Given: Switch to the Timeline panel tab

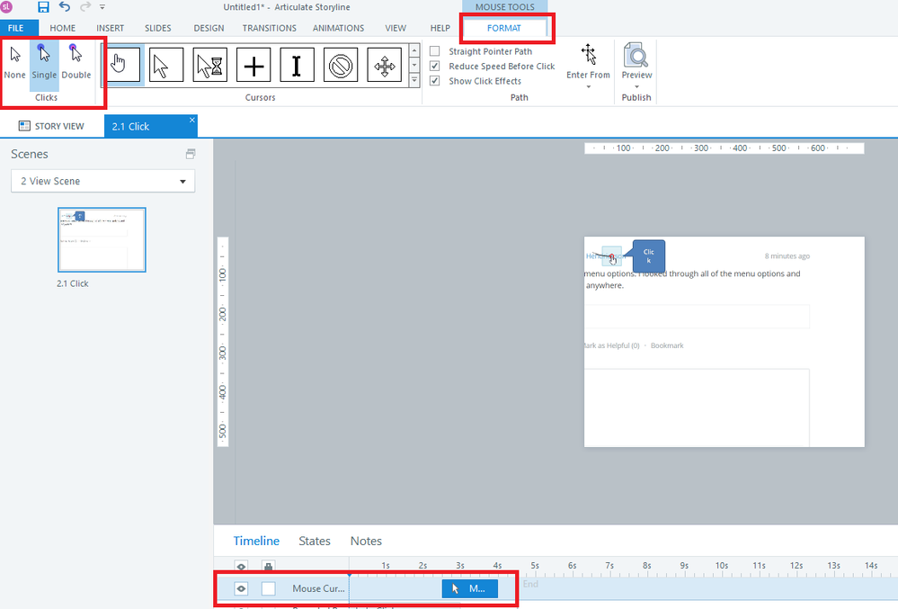Looking at the screenshot, I should [x=256, y=541].
